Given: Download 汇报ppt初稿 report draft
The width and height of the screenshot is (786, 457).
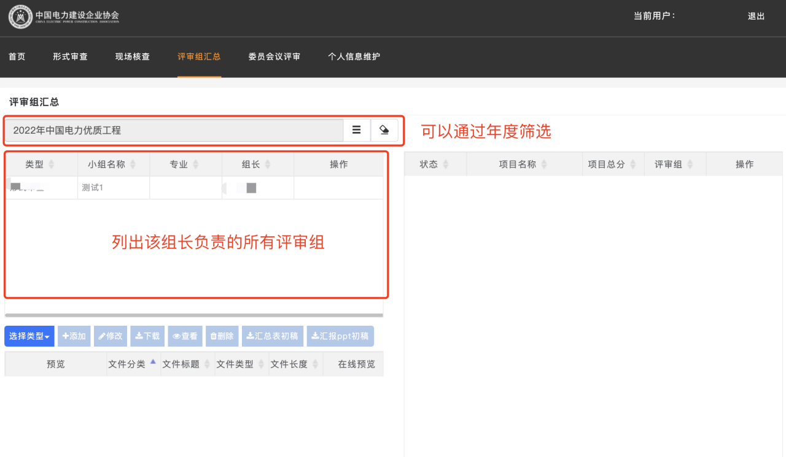Looking at the screenshot, I should [340, 336].
